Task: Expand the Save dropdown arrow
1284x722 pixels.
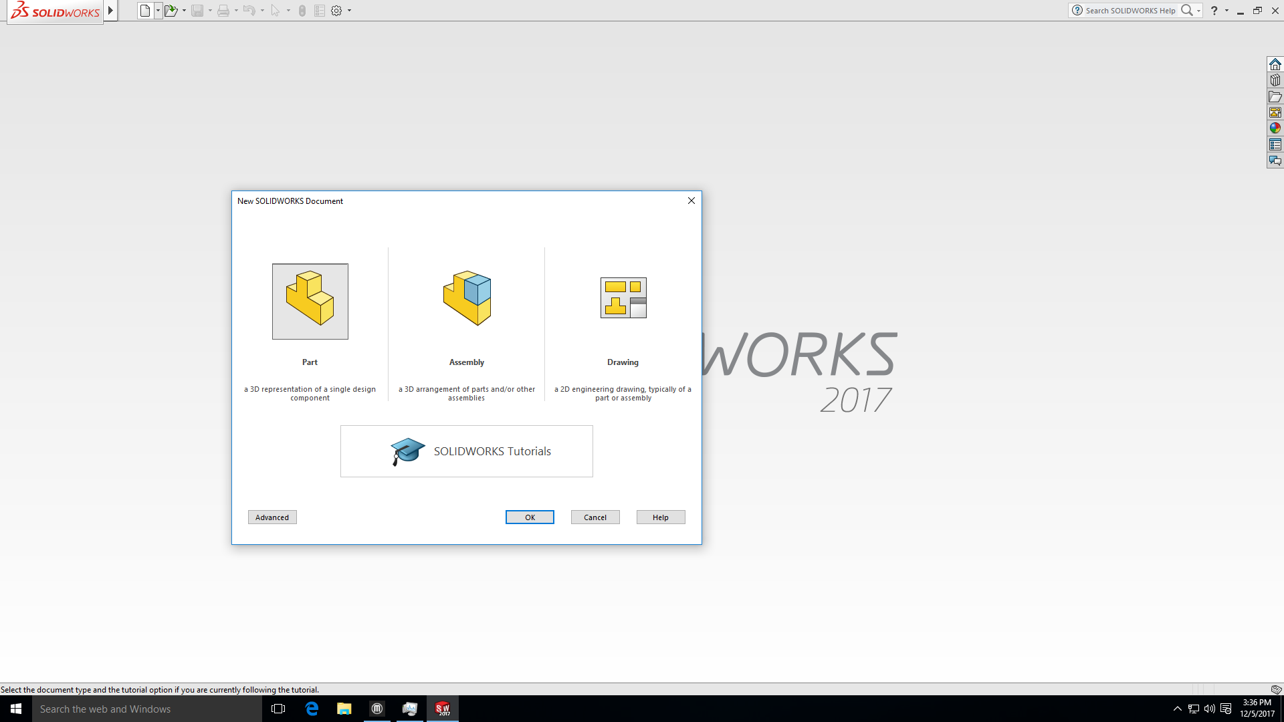Action: pos(209,10)
